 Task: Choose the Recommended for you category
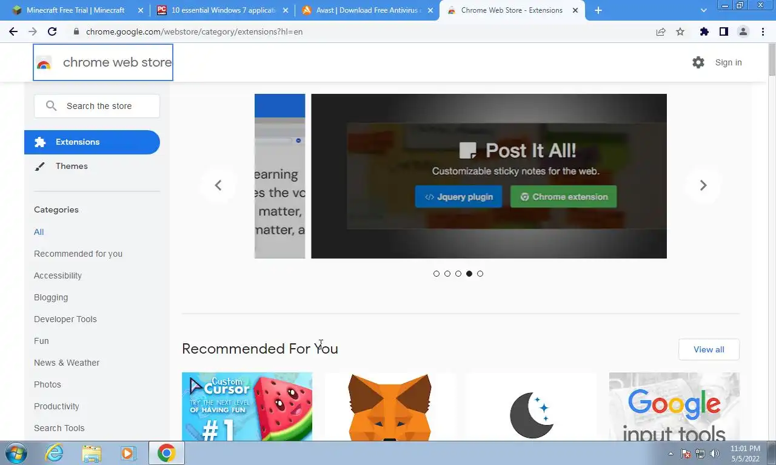pos(78,254)
